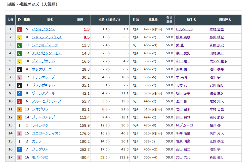Open jockey link 岩田 望来
This screenshot has width=249, height=166.
(x=183, y=109)
